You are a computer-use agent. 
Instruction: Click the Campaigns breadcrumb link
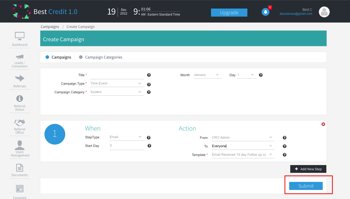(50, 27)
